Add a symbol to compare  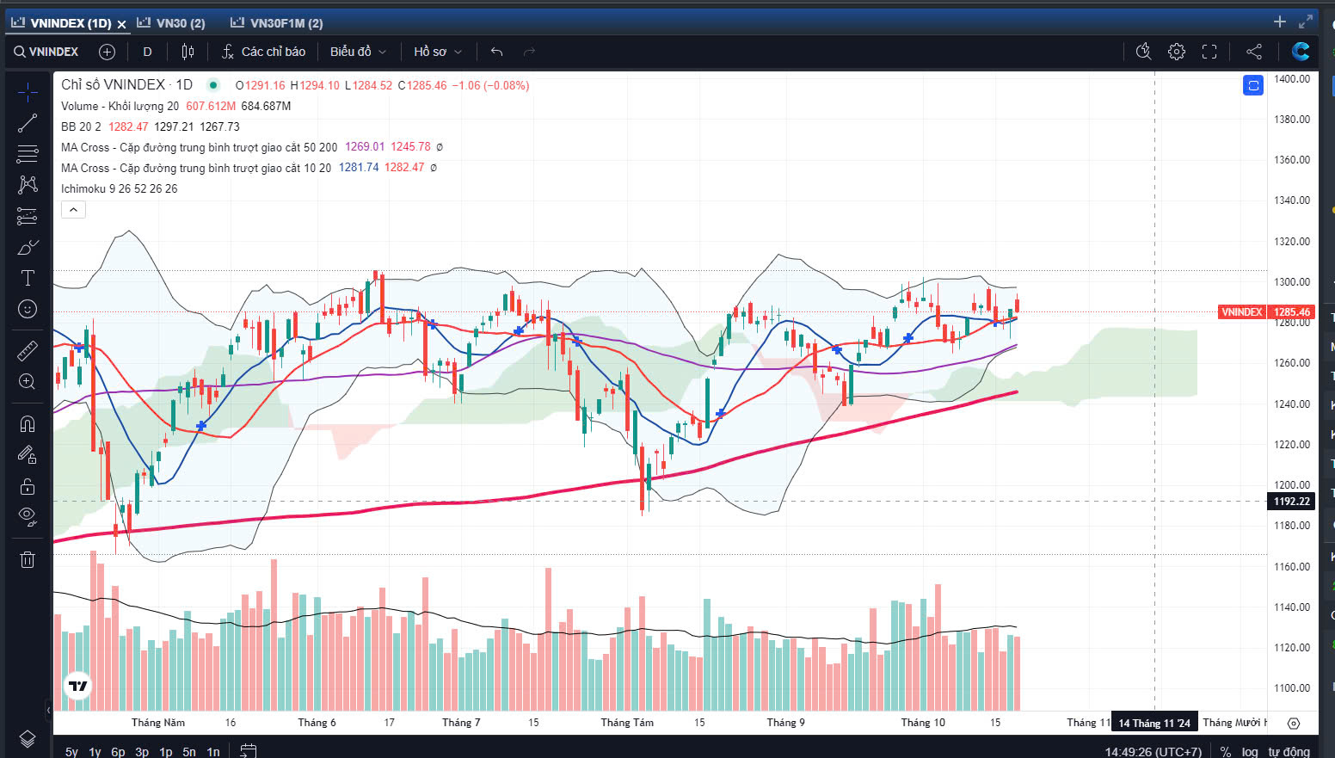click(x=107, y=52)
